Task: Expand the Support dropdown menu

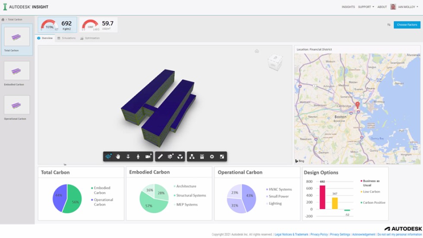Action: (366, 7)
